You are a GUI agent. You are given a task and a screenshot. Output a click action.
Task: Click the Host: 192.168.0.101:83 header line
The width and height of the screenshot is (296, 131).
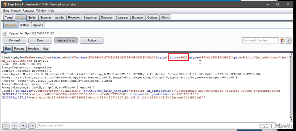click(x=21, y=64)
